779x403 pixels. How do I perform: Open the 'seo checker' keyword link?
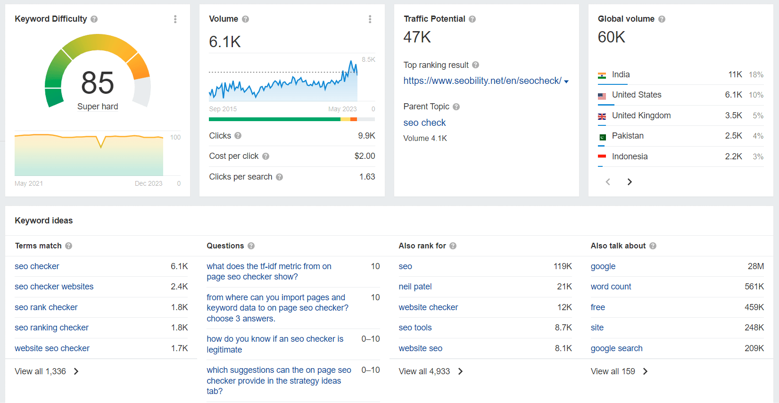37,266
